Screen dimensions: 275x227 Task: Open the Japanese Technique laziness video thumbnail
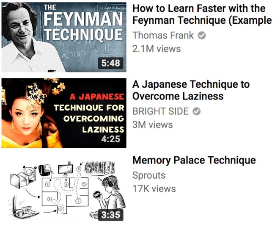[64, 113]
